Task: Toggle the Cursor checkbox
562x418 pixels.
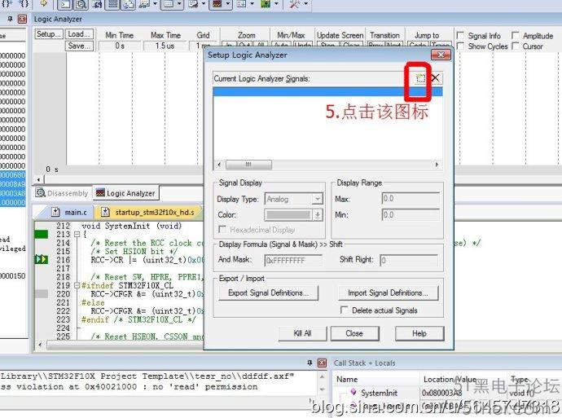Action: (516, 46)
